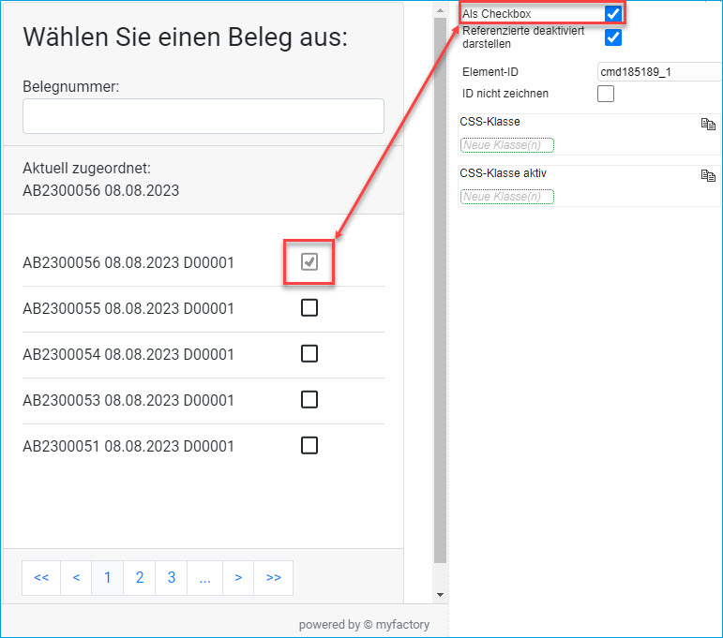
Task: Go to first page with << button
Action: pyautogui.click(x=41, y=578)
